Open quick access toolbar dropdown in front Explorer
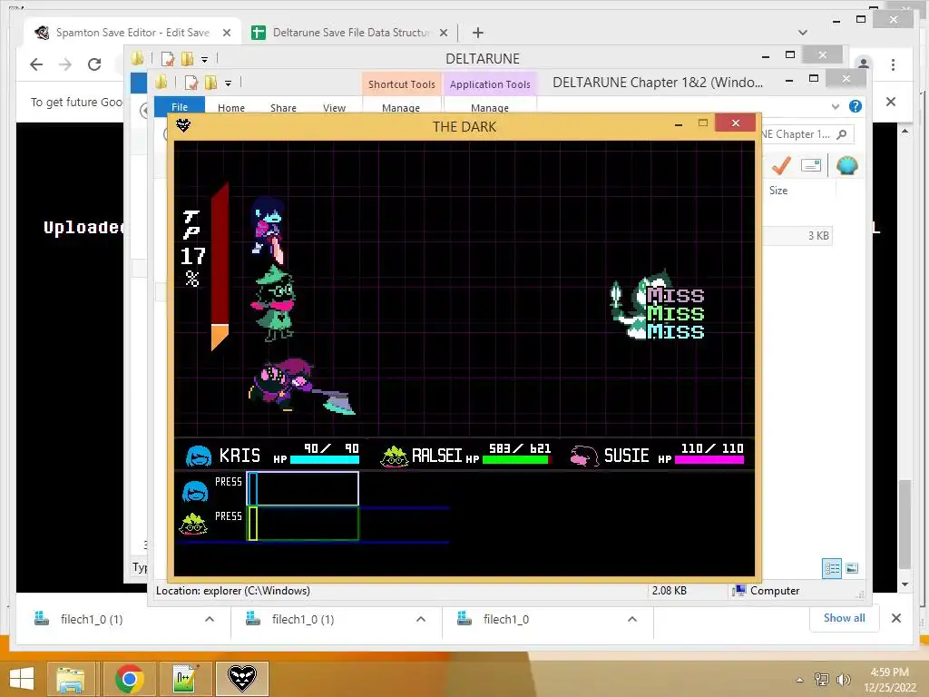Viewport: 929px width, 697px height. (x=228, y=83)
